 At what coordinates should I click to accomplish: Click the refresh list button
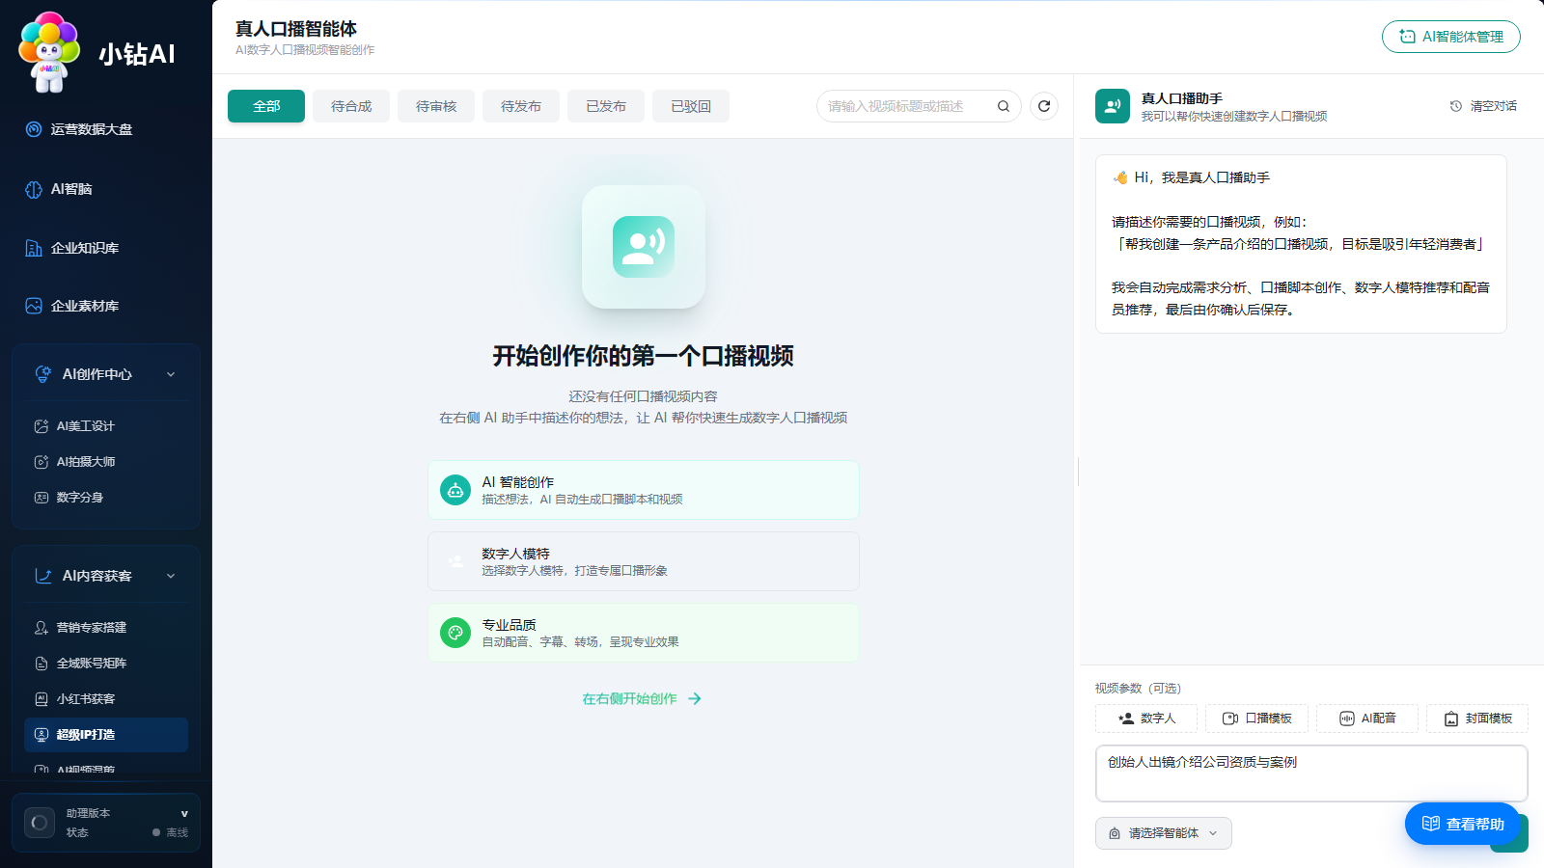coord(1044,106)
